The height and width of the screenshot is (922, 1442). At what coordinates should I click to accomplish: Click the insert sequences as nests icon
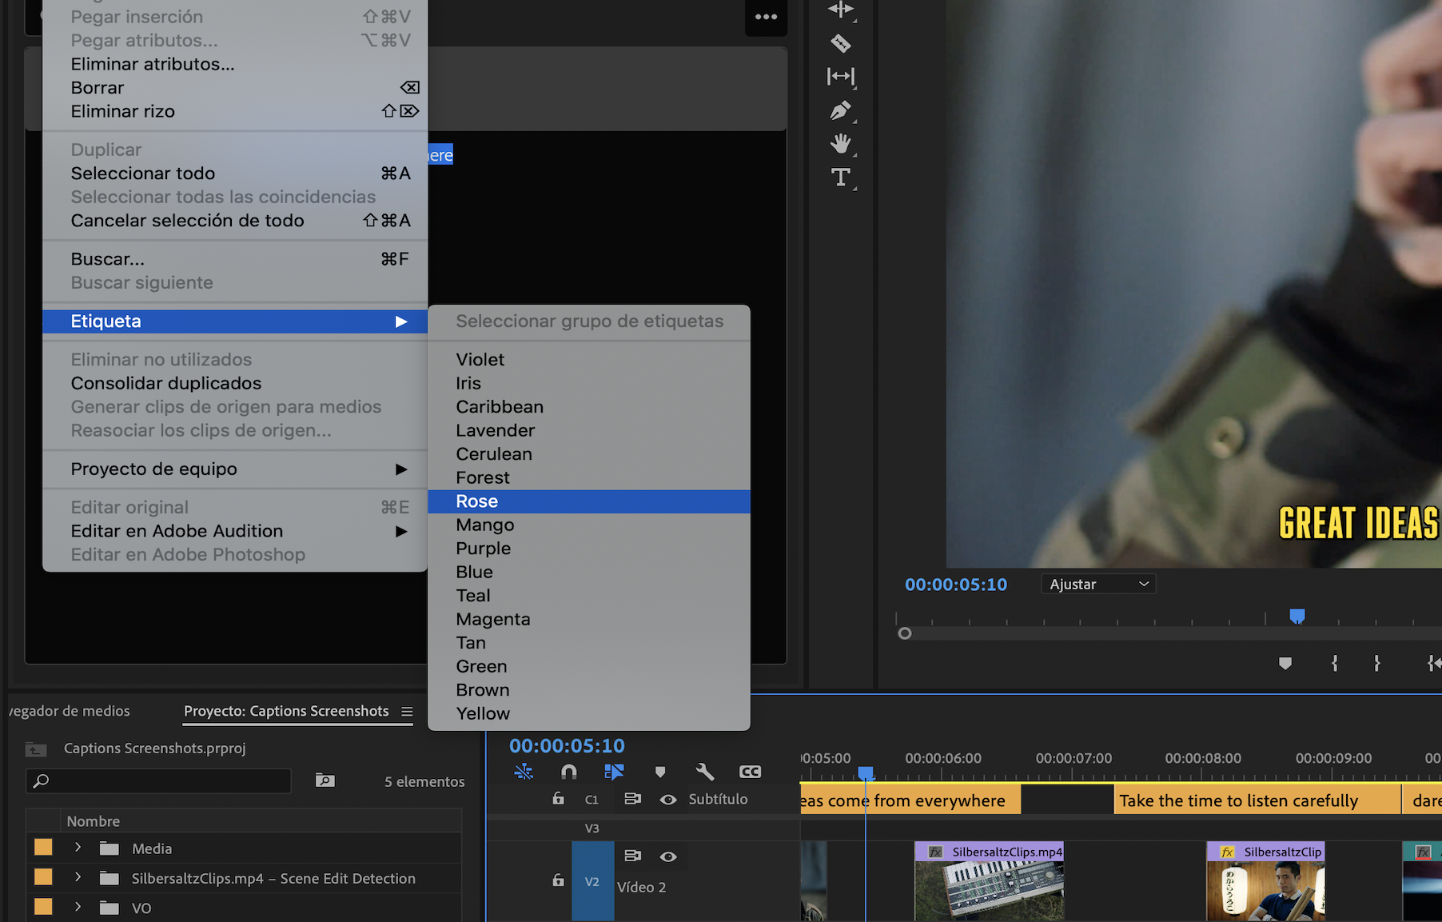click(x=524, y=772)
